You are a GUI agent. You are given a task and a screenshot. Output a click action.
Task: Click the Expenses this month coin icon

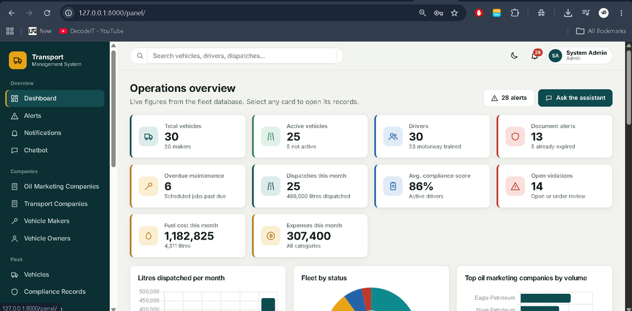271,236
